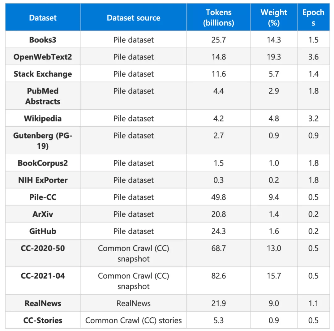Click the Books3 dataset cell
Screen dimensions: 334x331
[x=43, y=40]
